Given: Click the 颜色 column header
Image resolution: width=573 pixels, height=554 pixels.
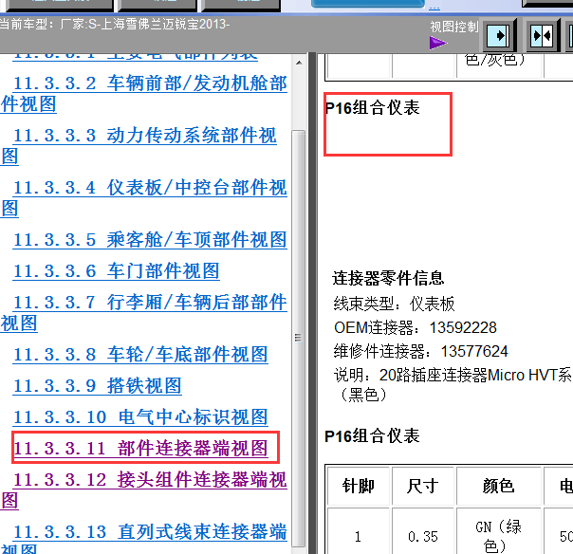Looking at the screenshot, I should point(499,487).
